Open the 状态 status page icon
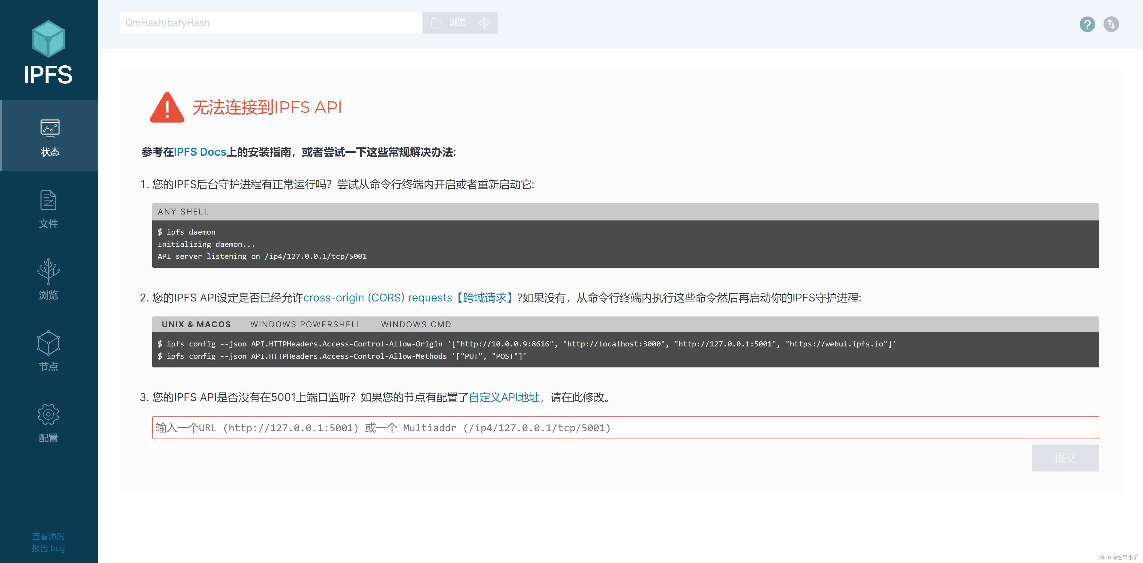 point(50,129)
